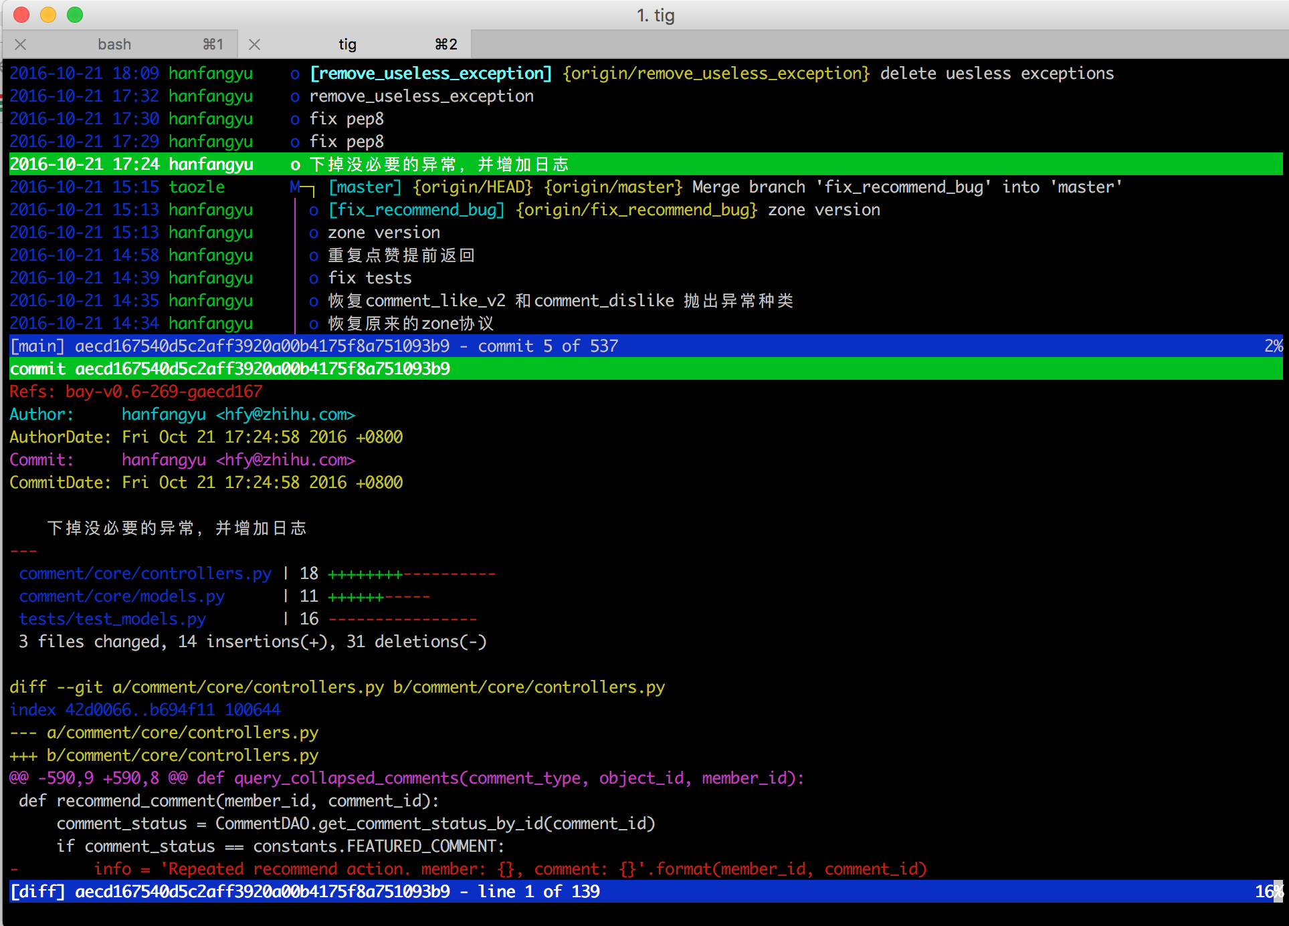Close the bash tab with X icon
The width and height of the screenshot is (1289, 926).
[x=21, y=44]
